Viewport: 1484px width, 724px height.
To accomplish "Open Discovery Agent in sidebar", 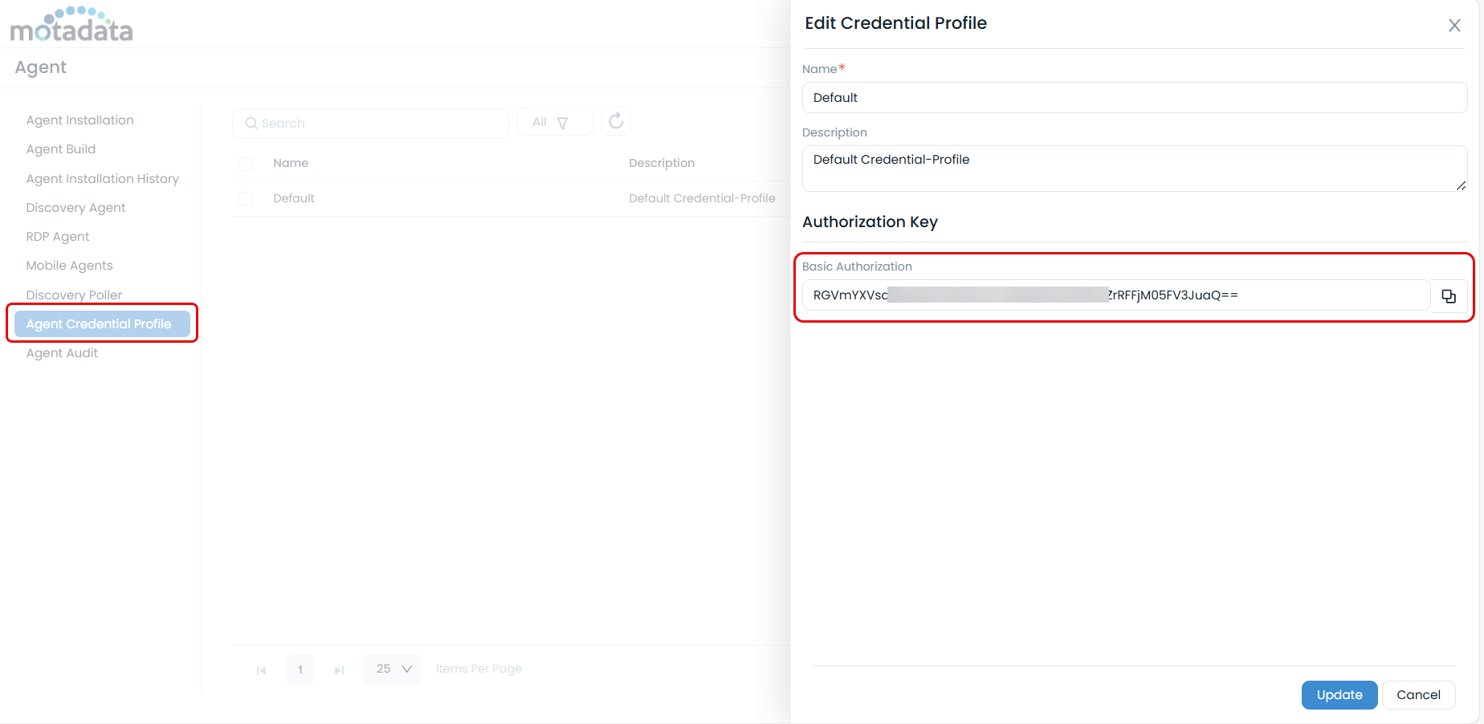I will point(75,208).
